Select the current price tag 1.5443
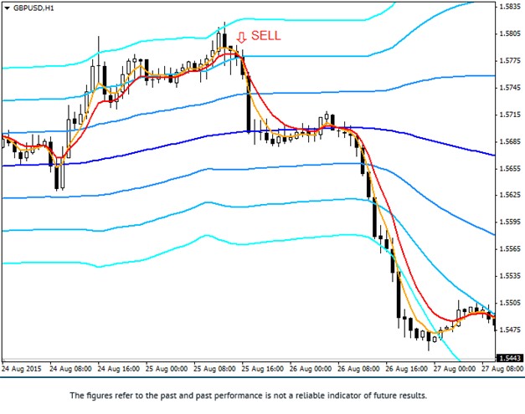Image resolution: width=525 pixels, height=414 pixels. coord(510,358)
